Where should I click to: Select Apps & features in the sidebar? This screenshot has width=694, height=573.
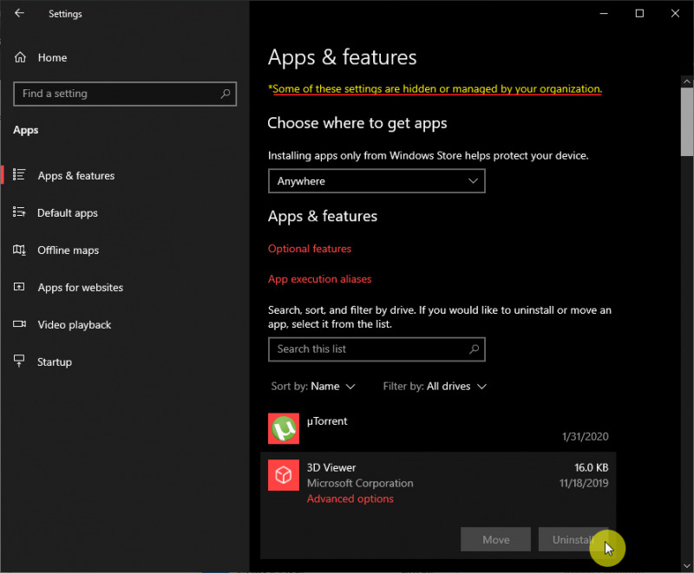[x=76, y=175]
